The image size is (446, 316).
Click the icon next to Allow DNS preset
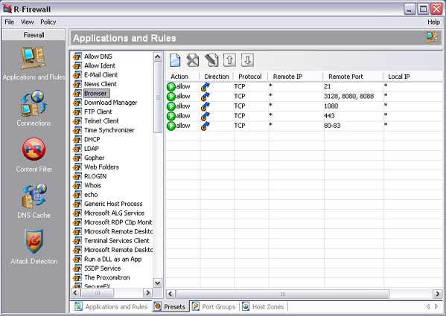[x=77, y=57]
